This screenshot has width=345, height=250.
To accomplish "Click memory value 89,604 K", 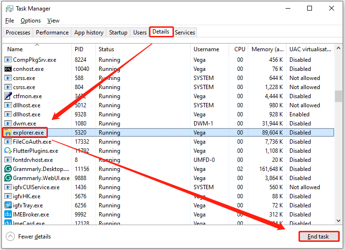I will point(272,133).
